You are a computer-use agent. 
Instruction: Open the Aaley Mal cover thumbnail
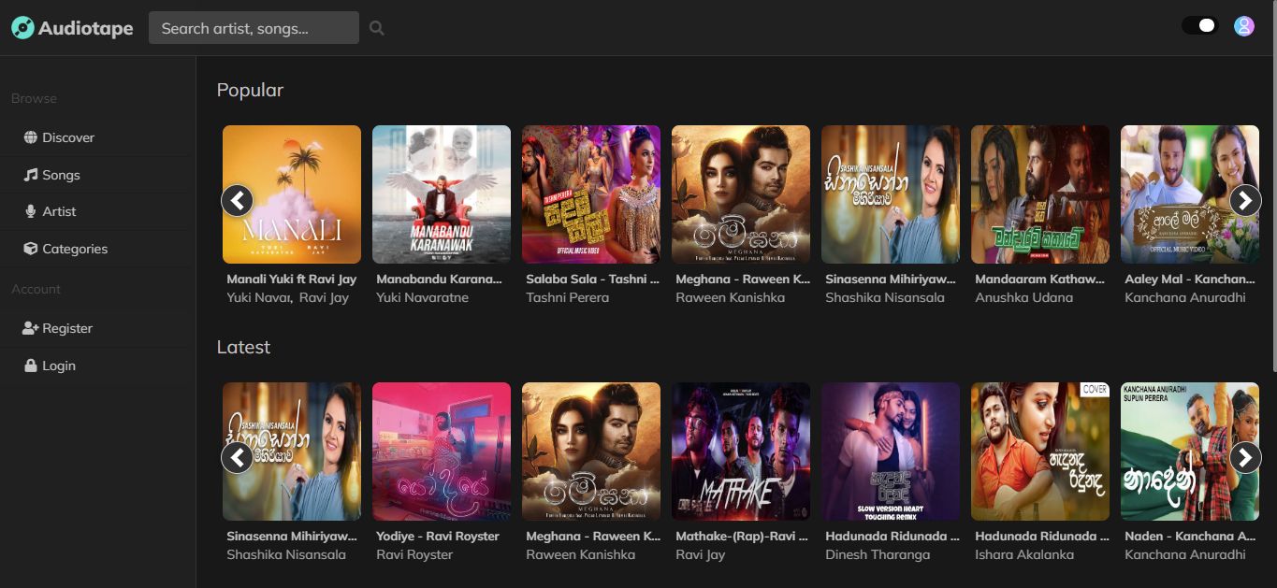pyautogui.click(x=1190, y=194)
